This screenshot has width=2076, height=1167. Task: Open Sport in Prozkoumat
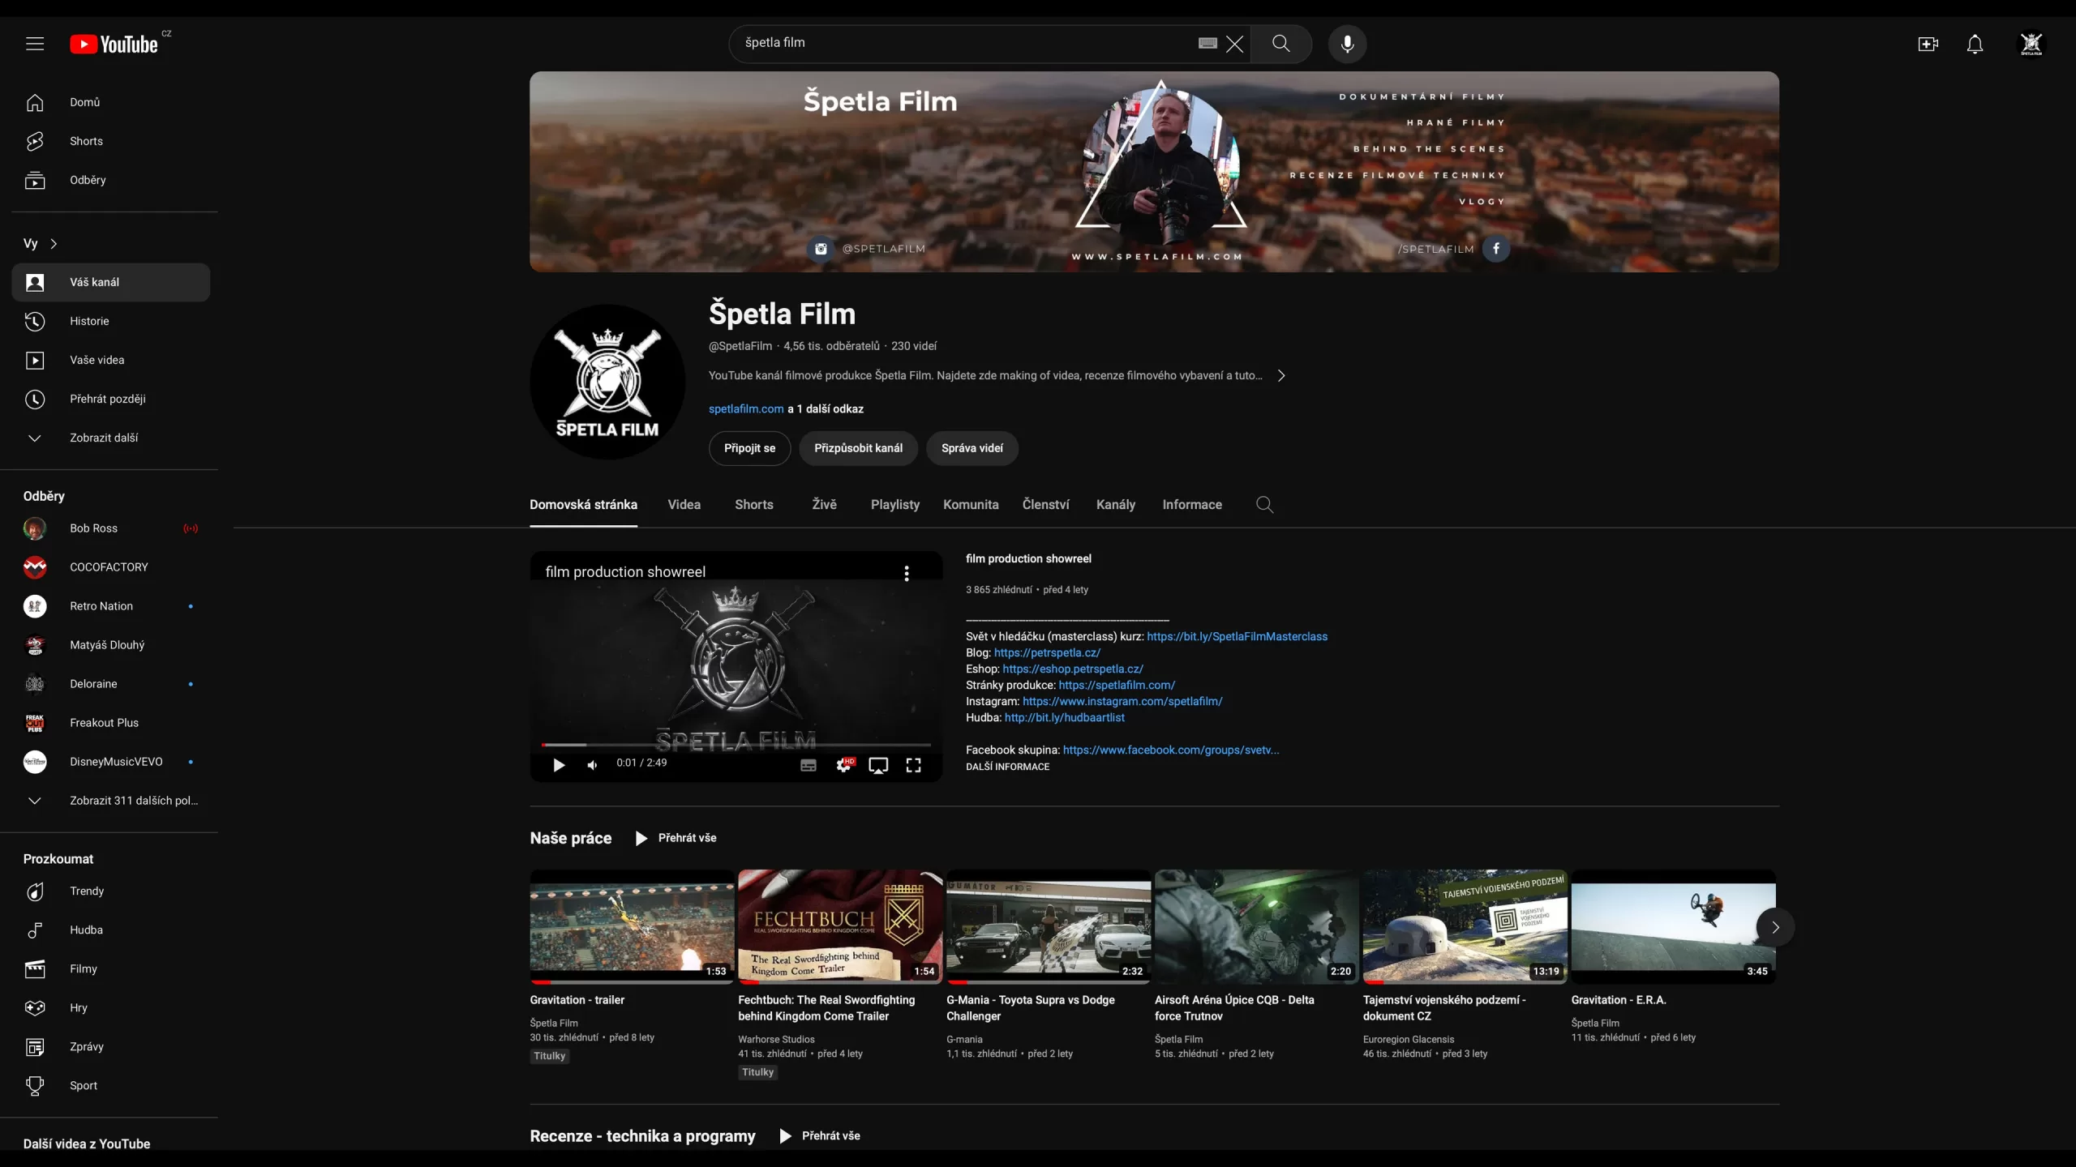[x=111, y=1086]
